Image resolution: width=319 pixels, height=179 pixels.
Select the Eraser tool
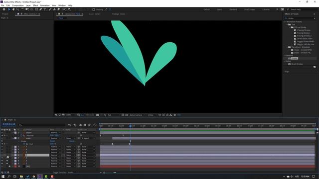59,9
